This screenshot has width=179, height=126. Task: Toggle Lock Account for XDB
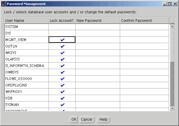[62, 98]
